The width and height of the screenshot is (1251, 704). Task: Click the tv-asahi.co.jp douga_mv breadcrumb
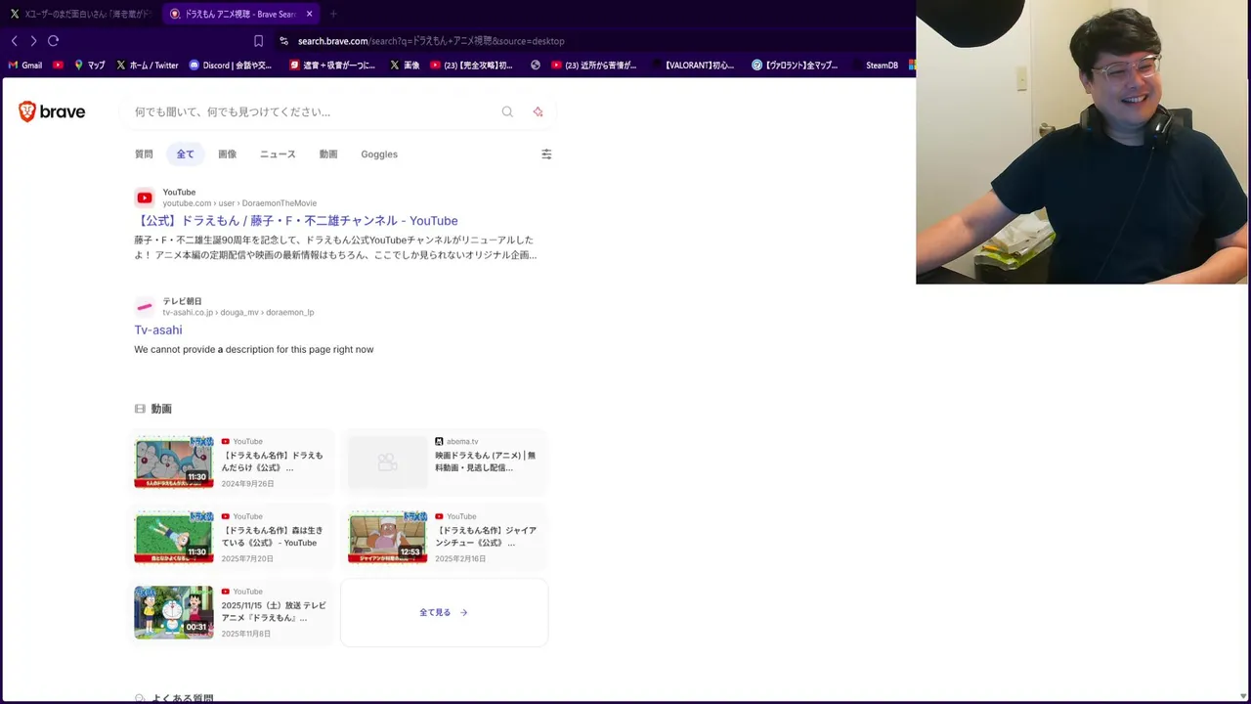238,313
